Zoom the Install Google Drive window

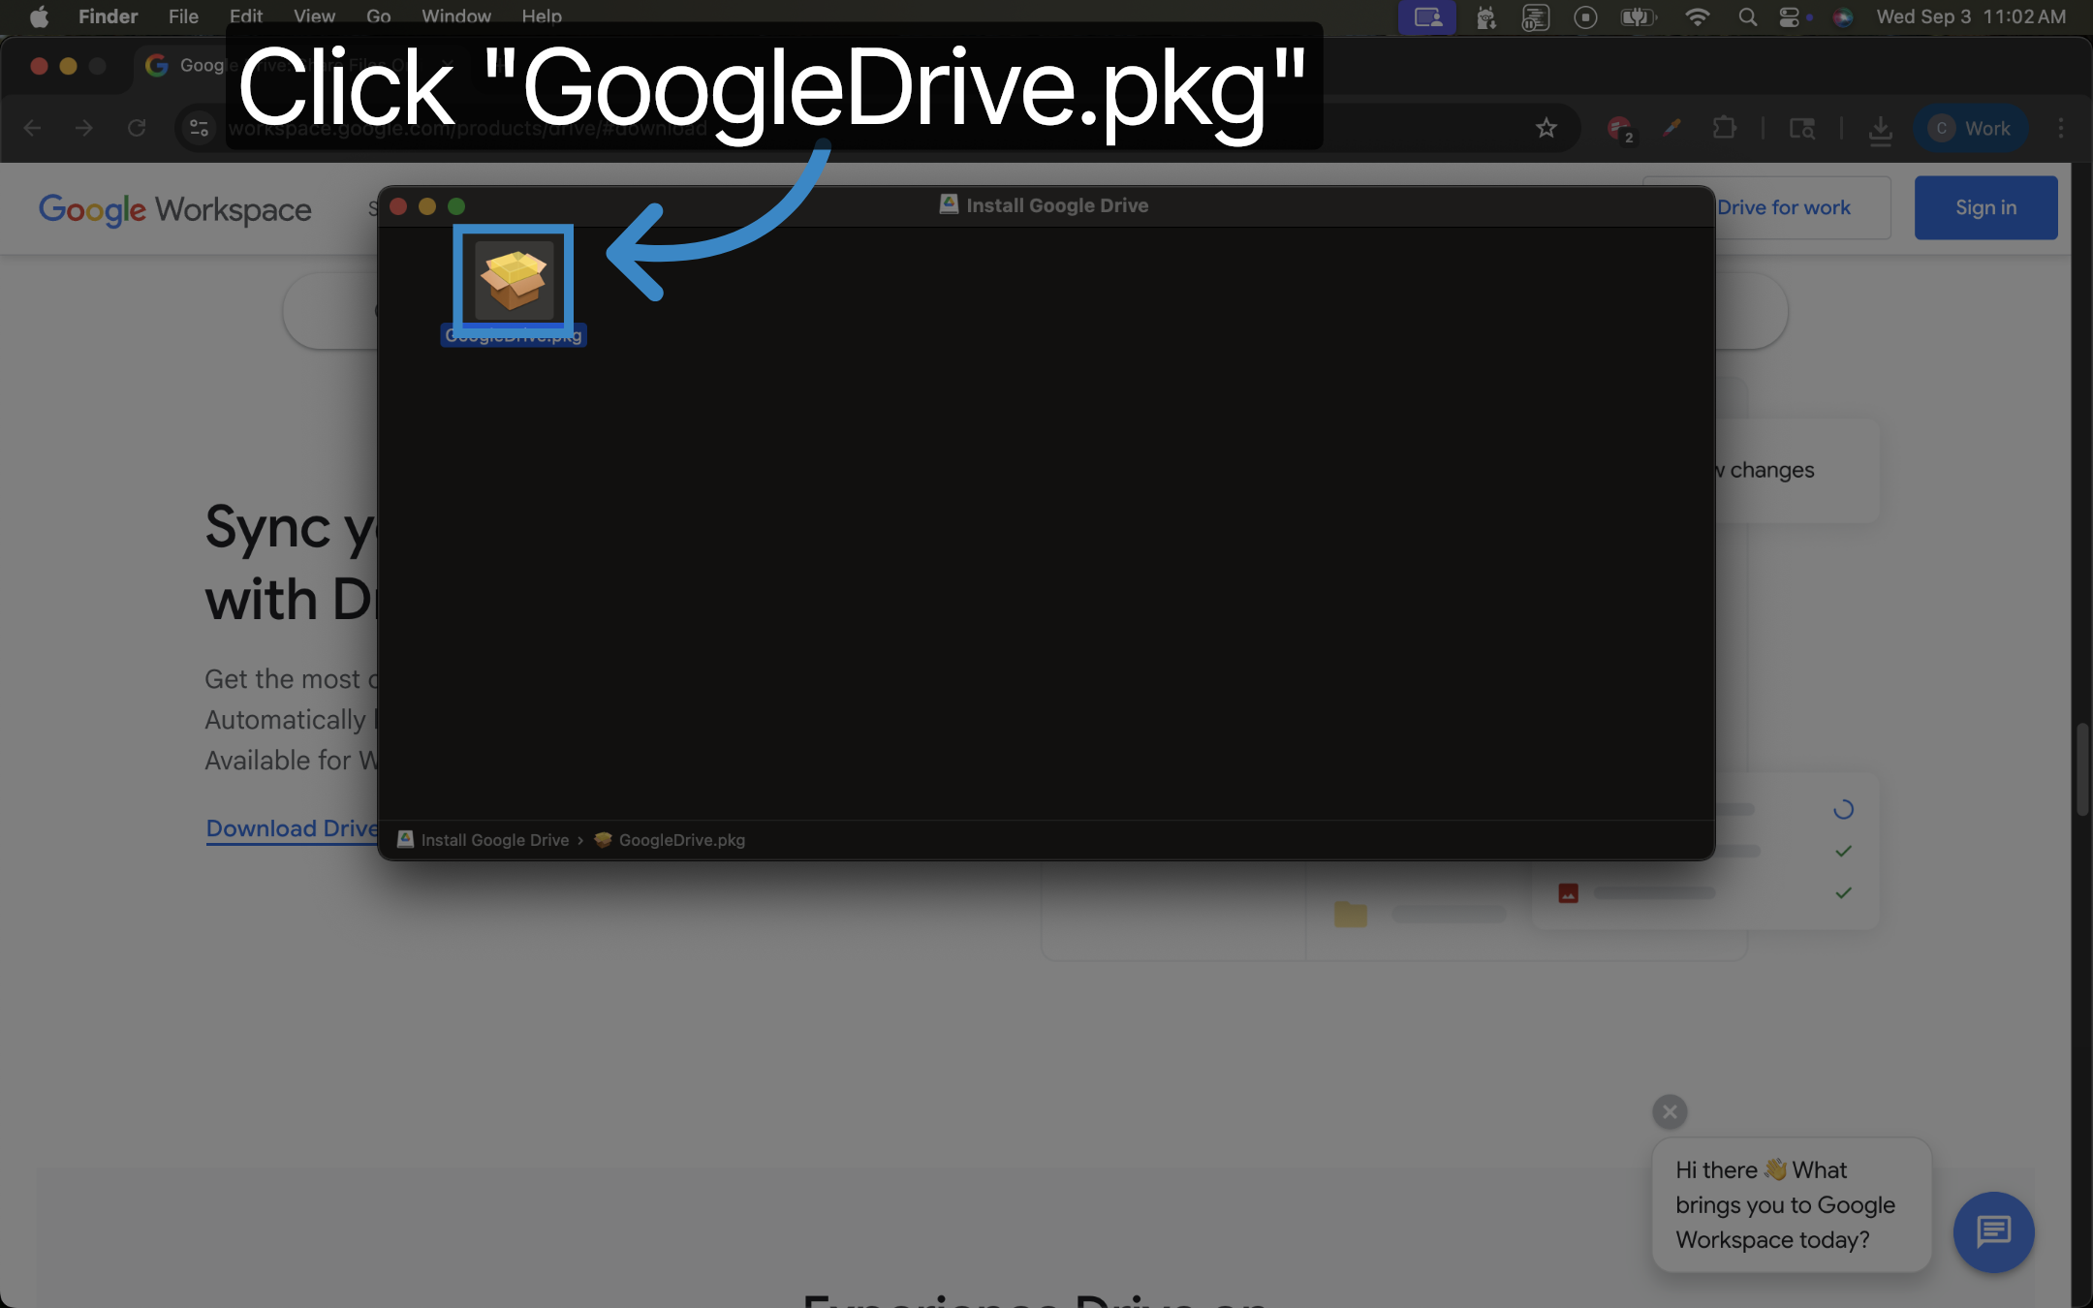456,206
